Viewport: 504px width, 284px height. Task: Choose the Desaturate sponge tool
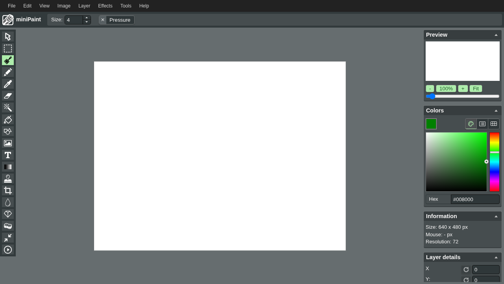coord(8,226)
